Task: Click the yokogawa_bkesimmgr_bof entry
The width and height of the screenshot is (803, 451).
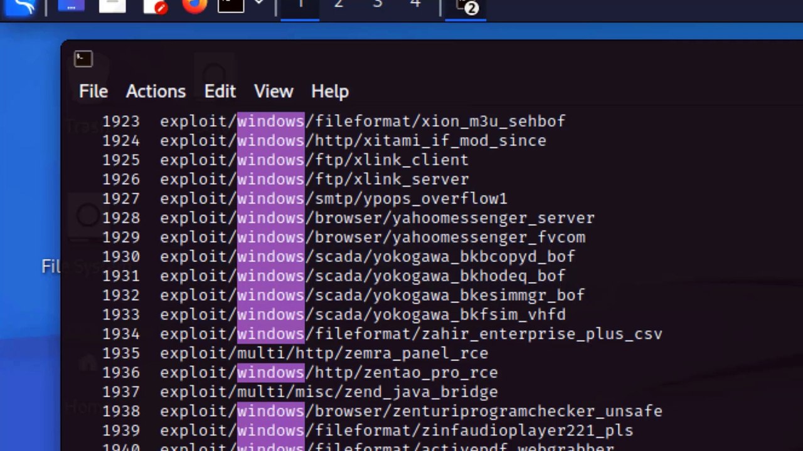Action: coord(344,295)
